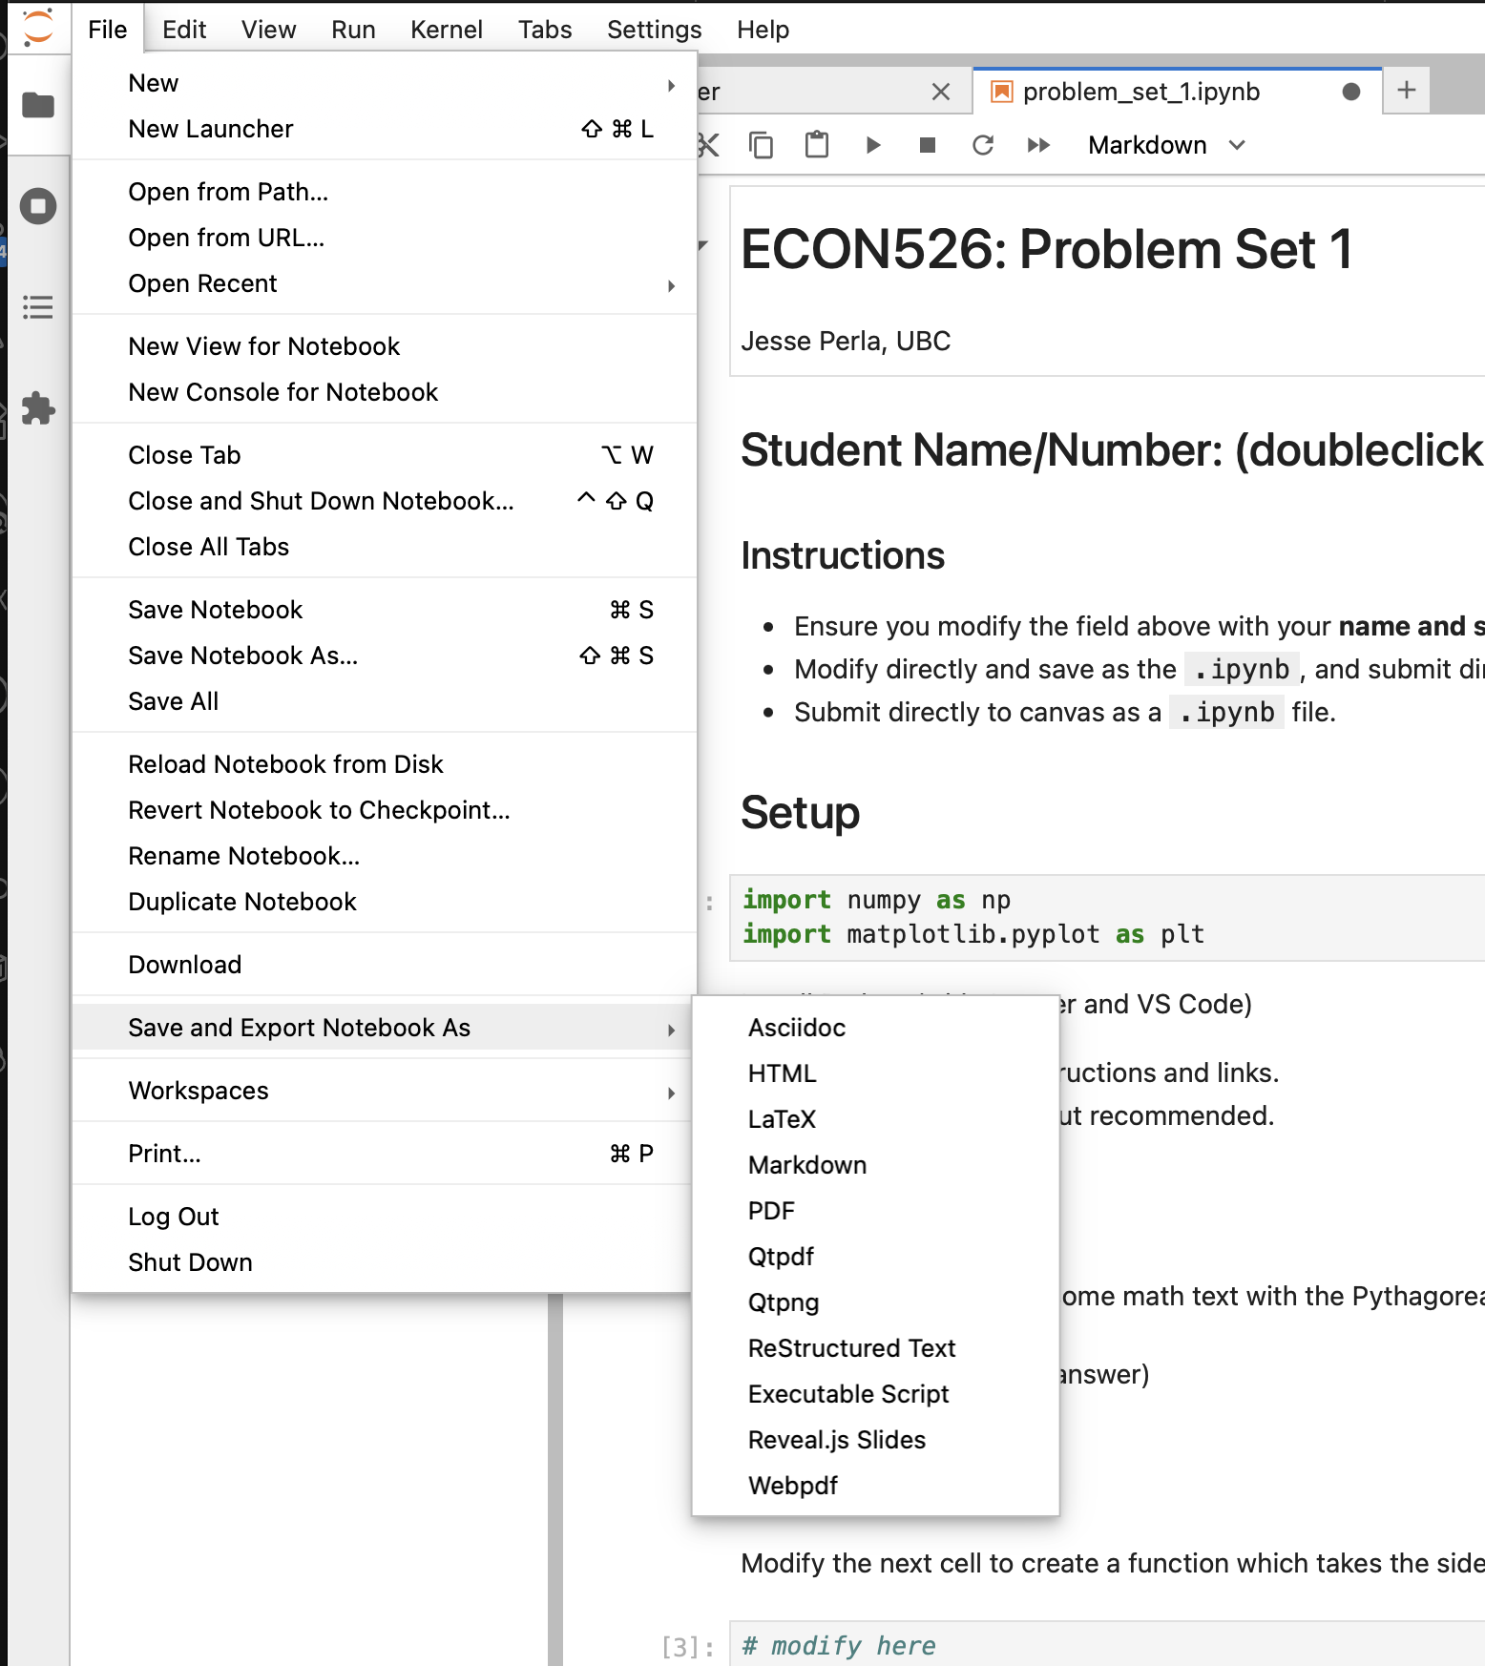Restart kernel and run all cells icon
Image resolution: width=1485 pixels, height=1666 pixels.
tap(1038, 145)
